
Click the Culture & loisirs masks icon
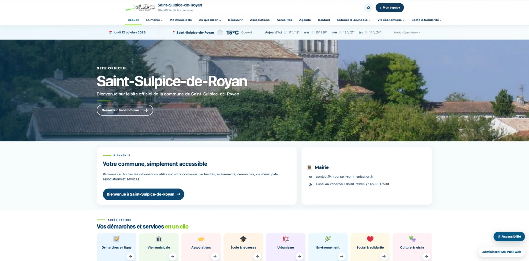(412, 239)
